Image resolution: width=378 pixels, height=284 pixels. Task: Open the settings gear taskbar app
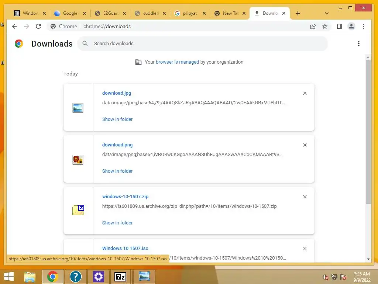coord(98,277)
